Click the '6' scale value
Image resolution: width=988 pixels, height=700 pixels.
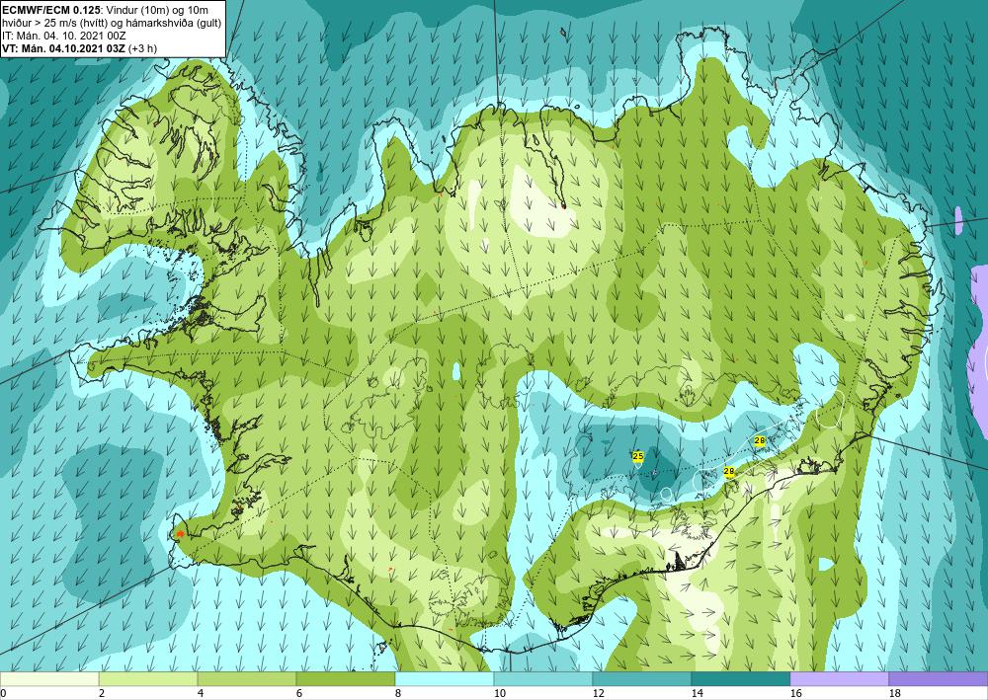pyautogui.click(x=298, y=693)
